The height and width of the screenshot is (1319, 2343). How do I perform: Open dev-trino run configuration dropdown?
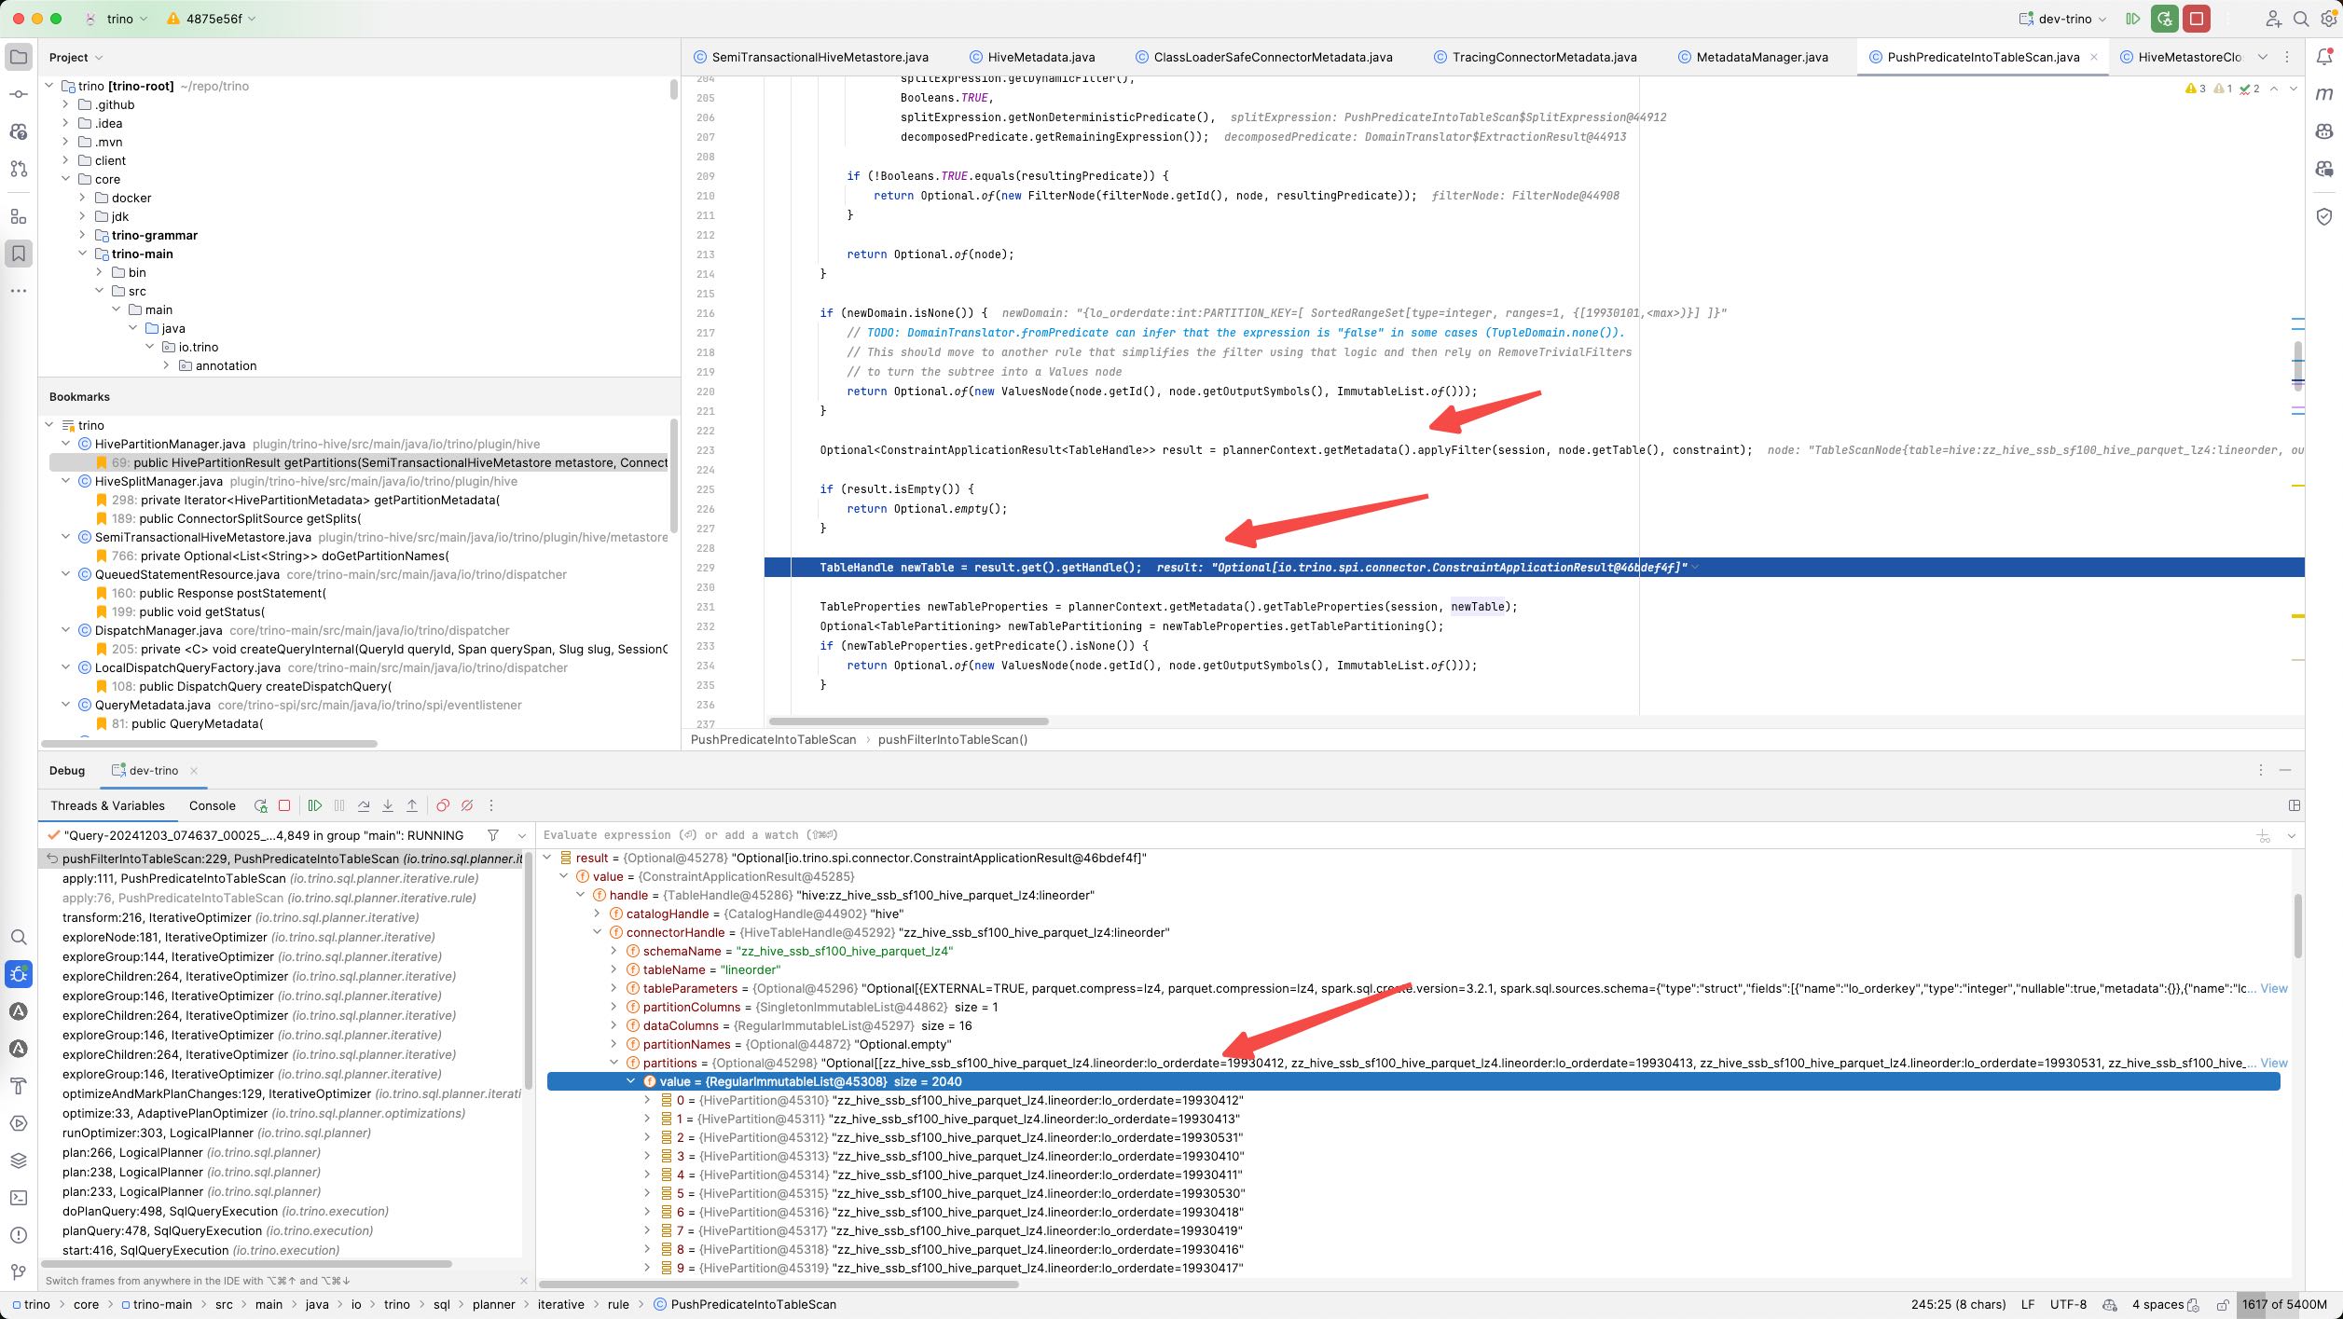[2062, 19]
